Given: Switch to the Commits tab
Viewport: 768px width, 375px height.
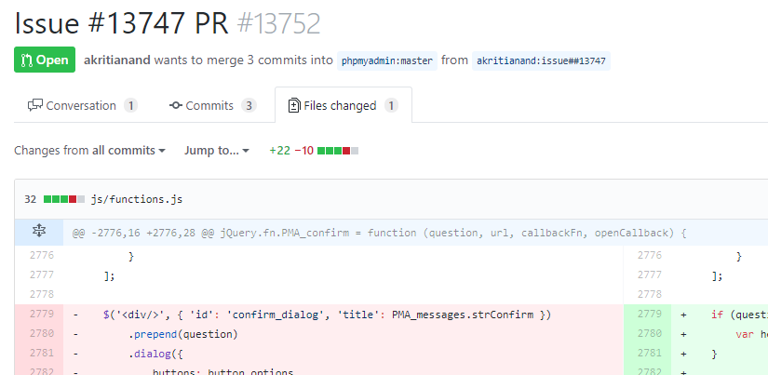Looking at the screenshot, I should pyautogui.click(x=212, y=105).
